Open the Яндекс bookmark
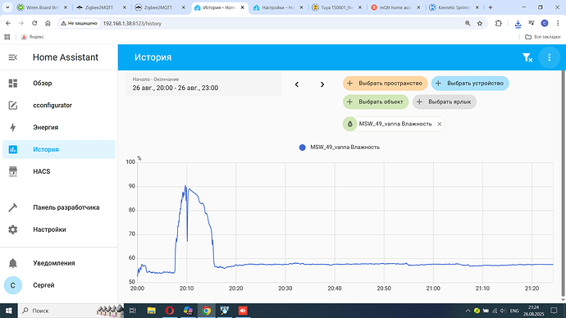The image size is (566, 318). coord(33,37)
